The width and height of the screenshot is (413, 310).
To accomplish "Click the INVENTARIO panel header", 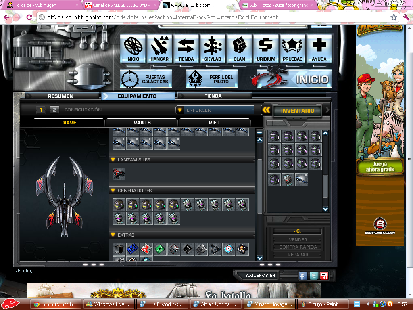I will point(297,111).
